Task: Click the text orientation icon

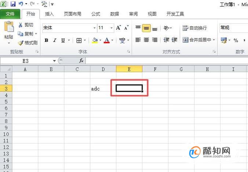Action: [x=167, y=28]
